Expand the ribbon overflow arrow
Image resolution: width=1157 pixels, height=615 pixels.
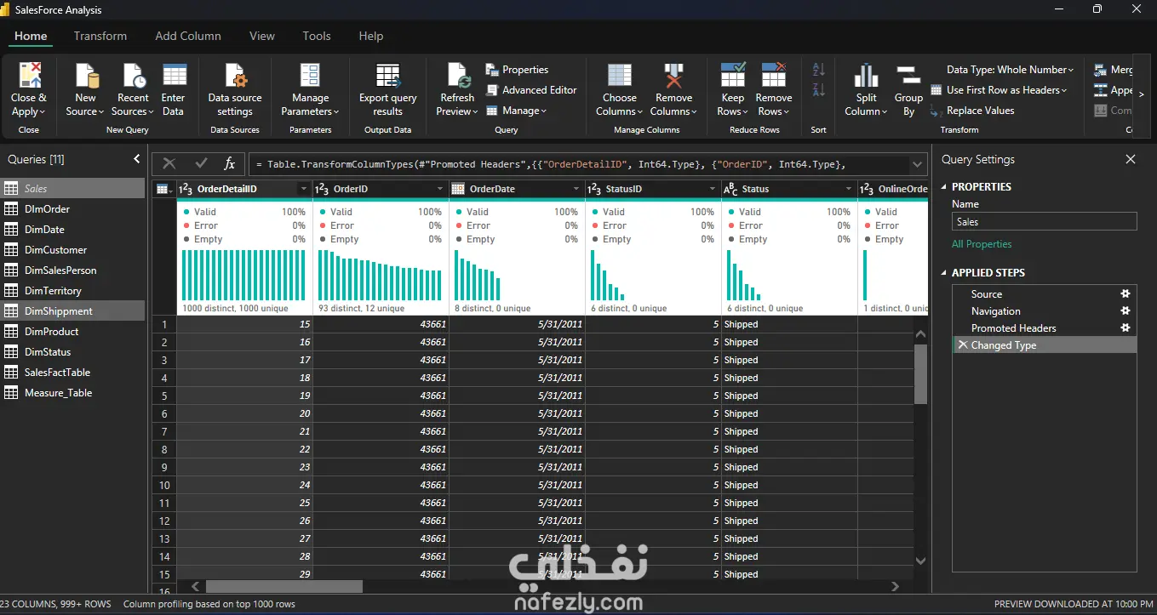point(1143,95)
